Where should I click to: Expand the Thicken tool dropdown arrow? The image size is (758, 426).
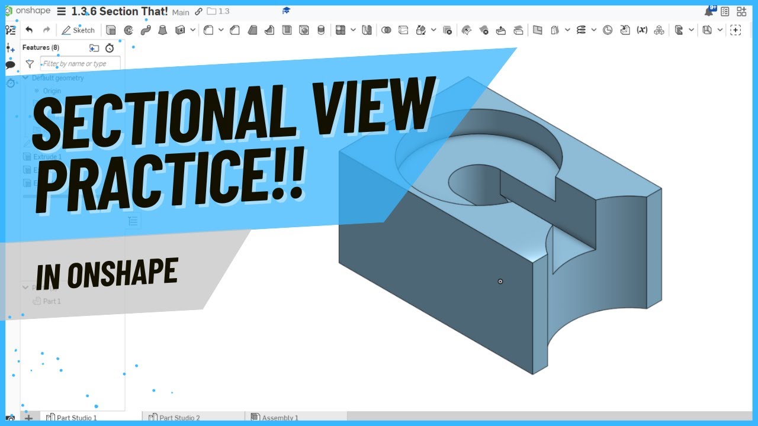point(192,30)
